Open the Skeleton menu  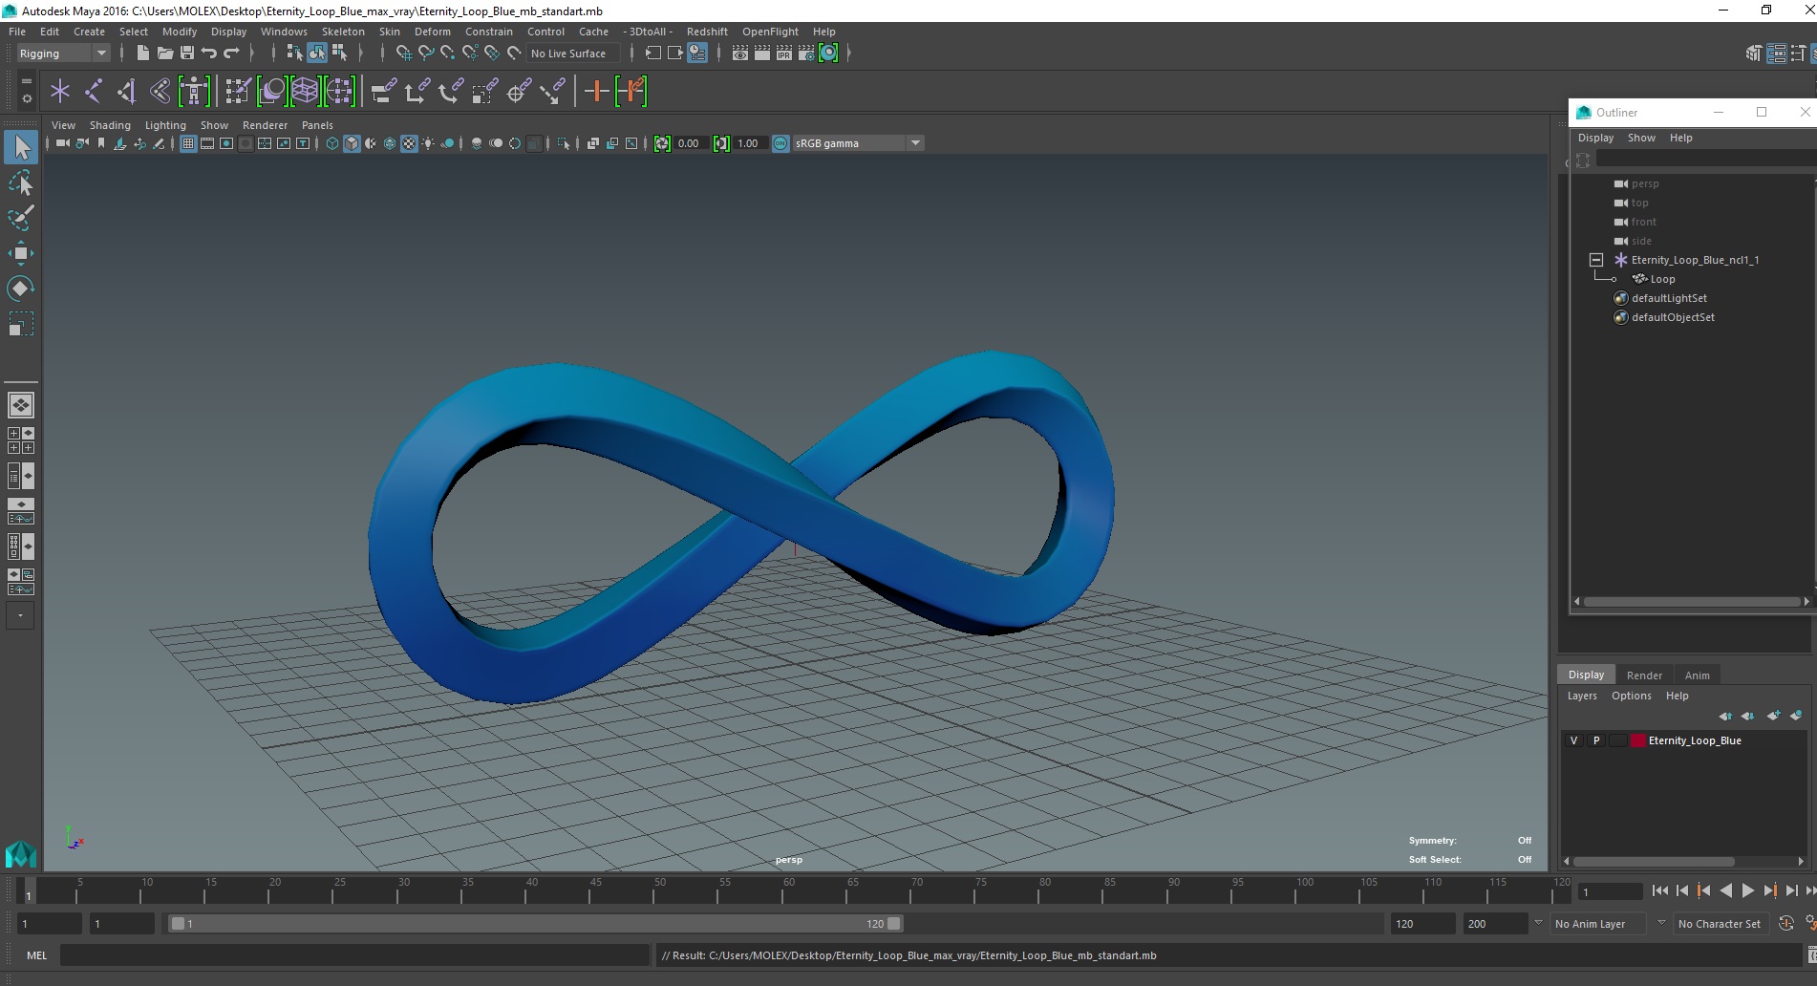[x=343, y=32]
